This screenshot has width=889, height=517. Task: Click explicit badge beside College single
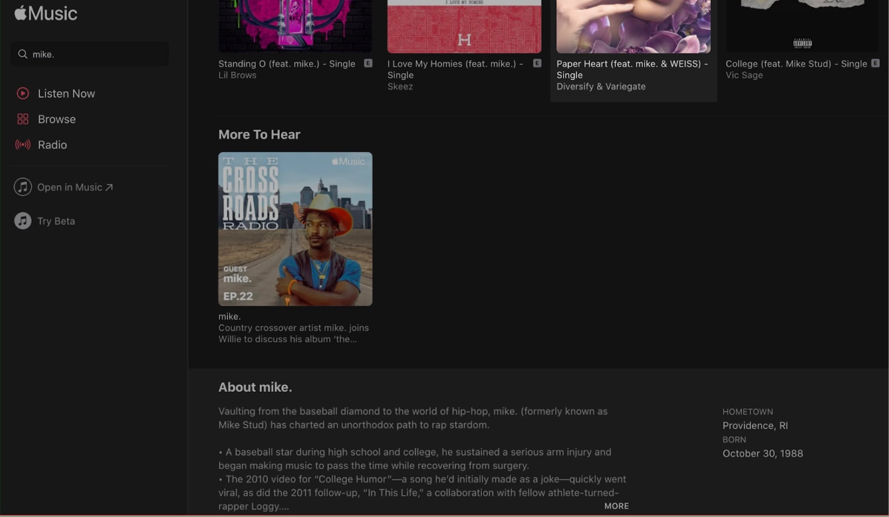tap(875, 63)
